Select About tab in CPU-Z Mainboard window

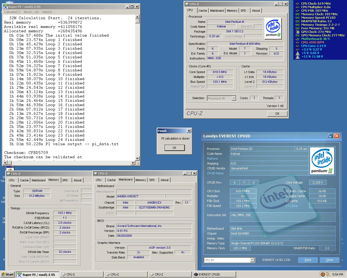pos(165,180)
